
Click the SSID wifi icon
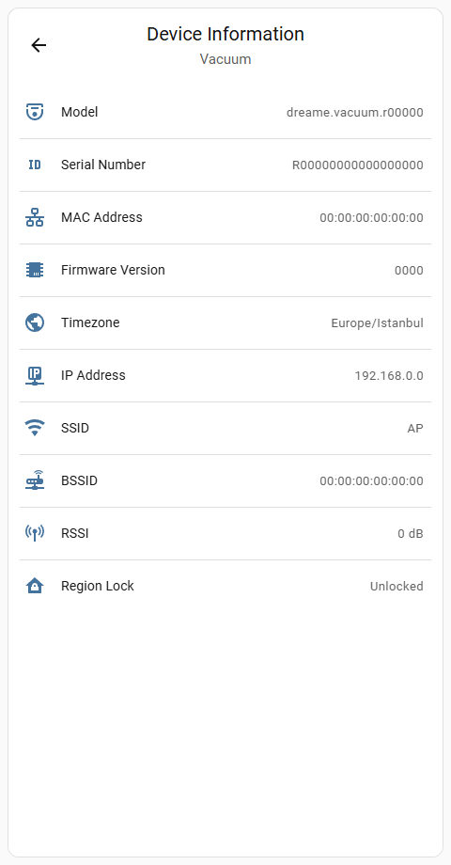35,428
